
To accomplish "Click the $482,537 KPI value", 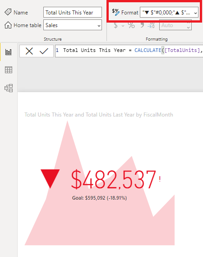I will [113, 179].
